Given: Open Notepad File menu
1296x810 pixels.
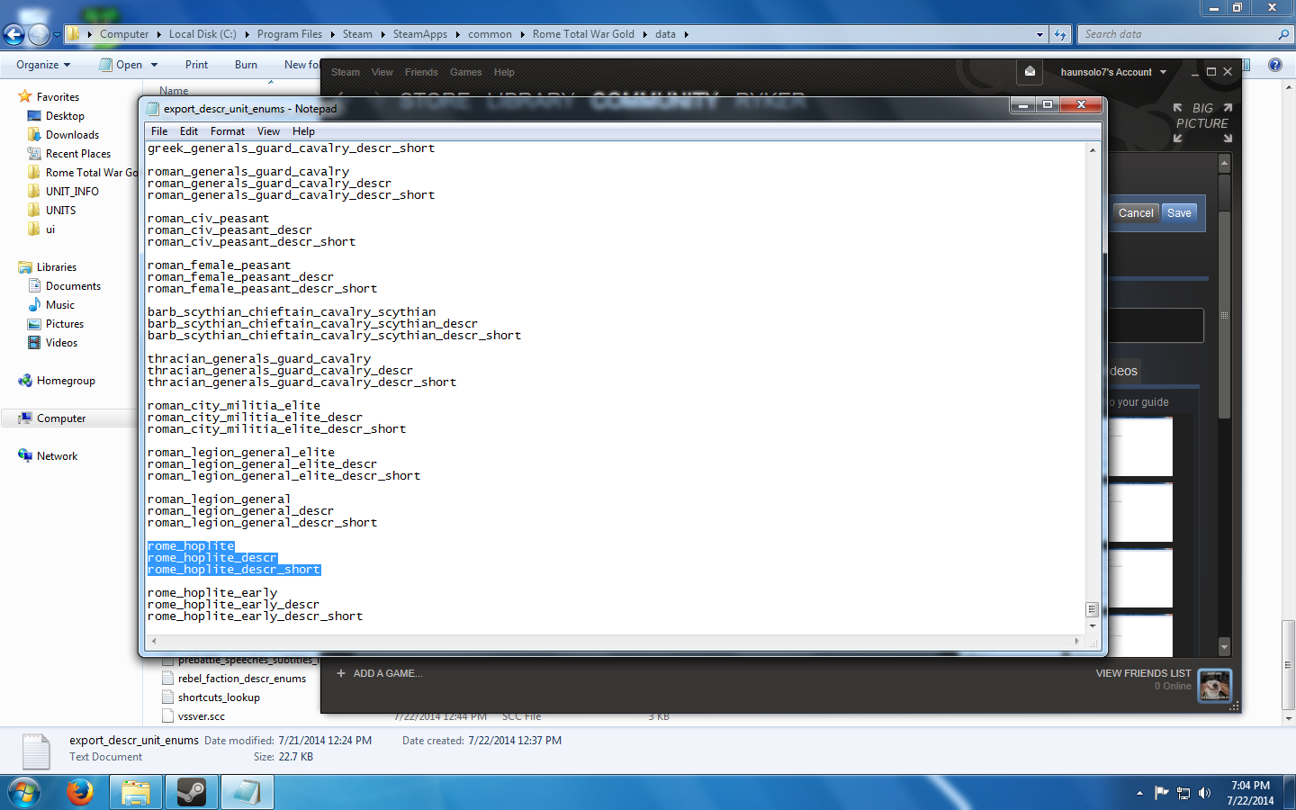Looking at the screenshot, I should click(x=159, y=131).
